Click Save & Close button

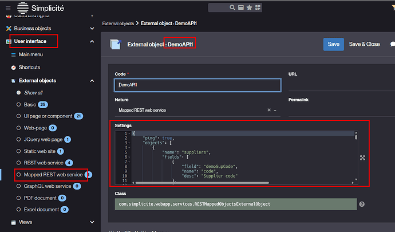tap(364, 44)
